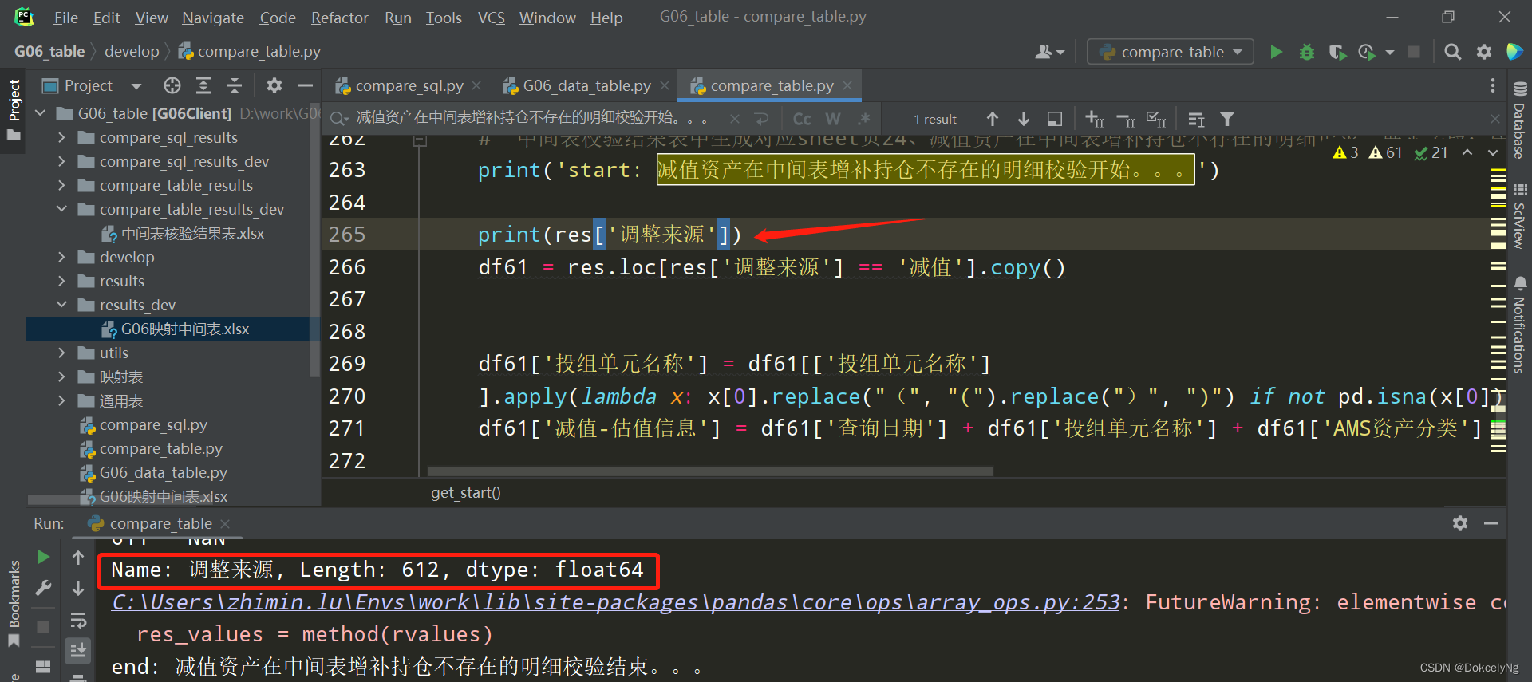
Task: Open compare_table run configuration dropdown
Action: [x=1170, y=52]
